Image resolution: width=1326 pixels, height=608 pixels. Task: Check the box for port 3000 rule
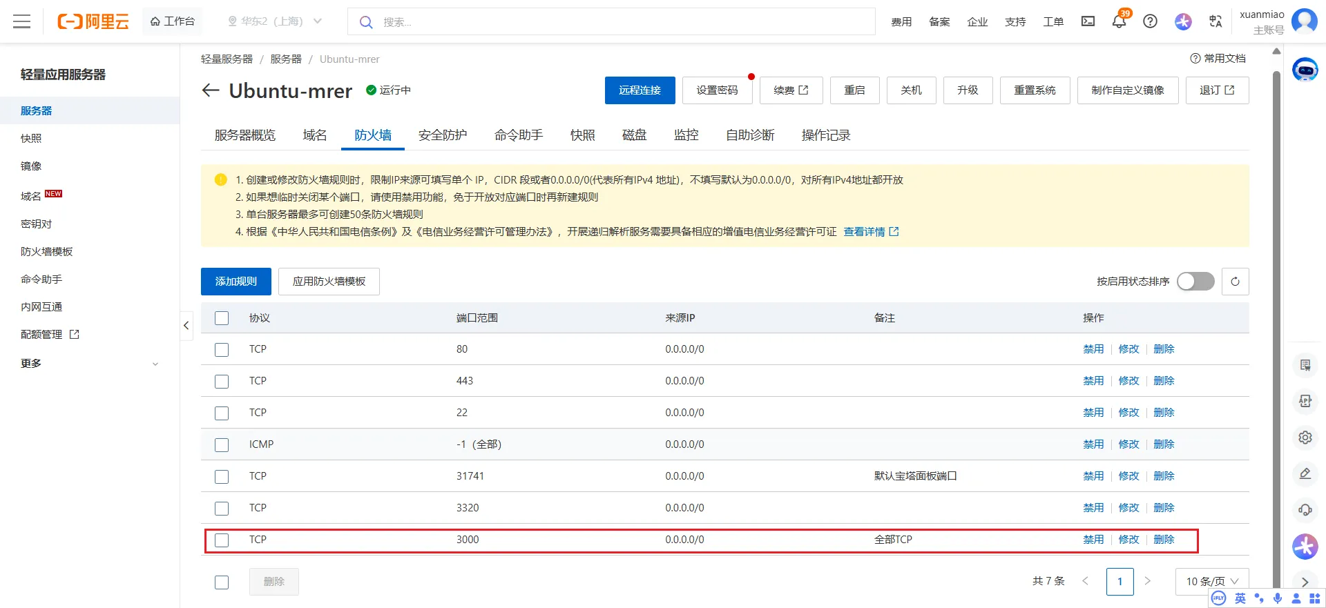tap(222, 540)
